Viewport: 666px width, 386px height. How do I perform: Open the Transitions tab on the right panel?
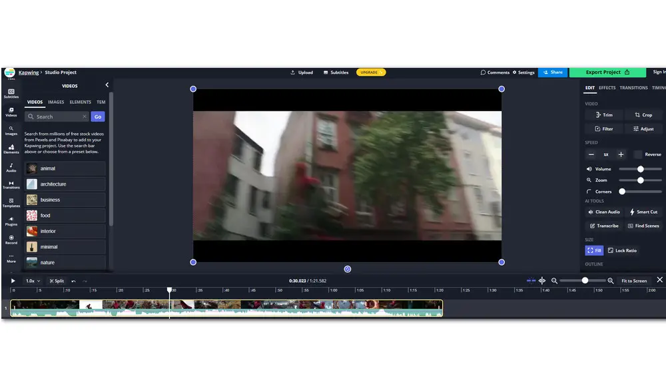(633, 87)
